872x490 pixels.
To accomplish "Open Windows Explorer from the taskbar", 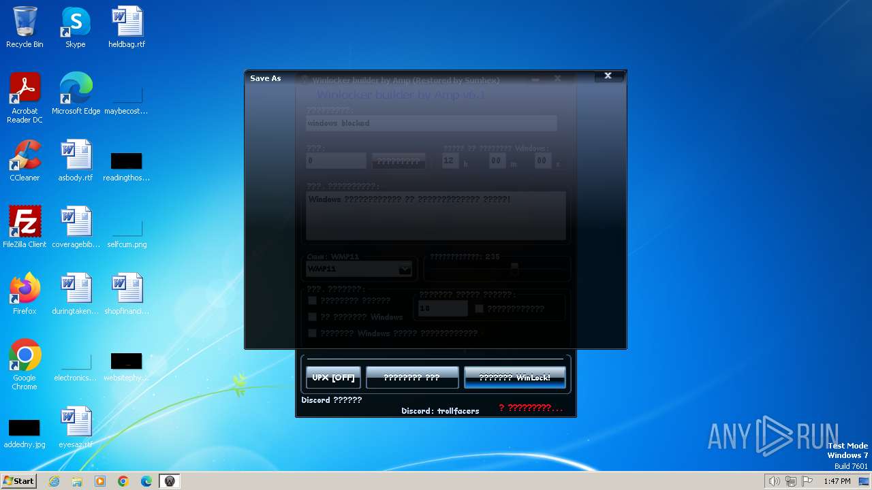I will click(77, 481).
